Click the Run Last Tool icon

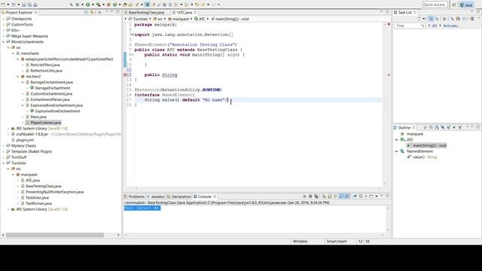99,5
